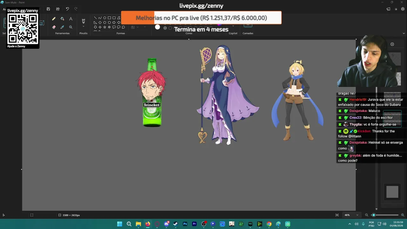Select the Magnifier tool
This screenshot has width=407, height=229.
71,27
